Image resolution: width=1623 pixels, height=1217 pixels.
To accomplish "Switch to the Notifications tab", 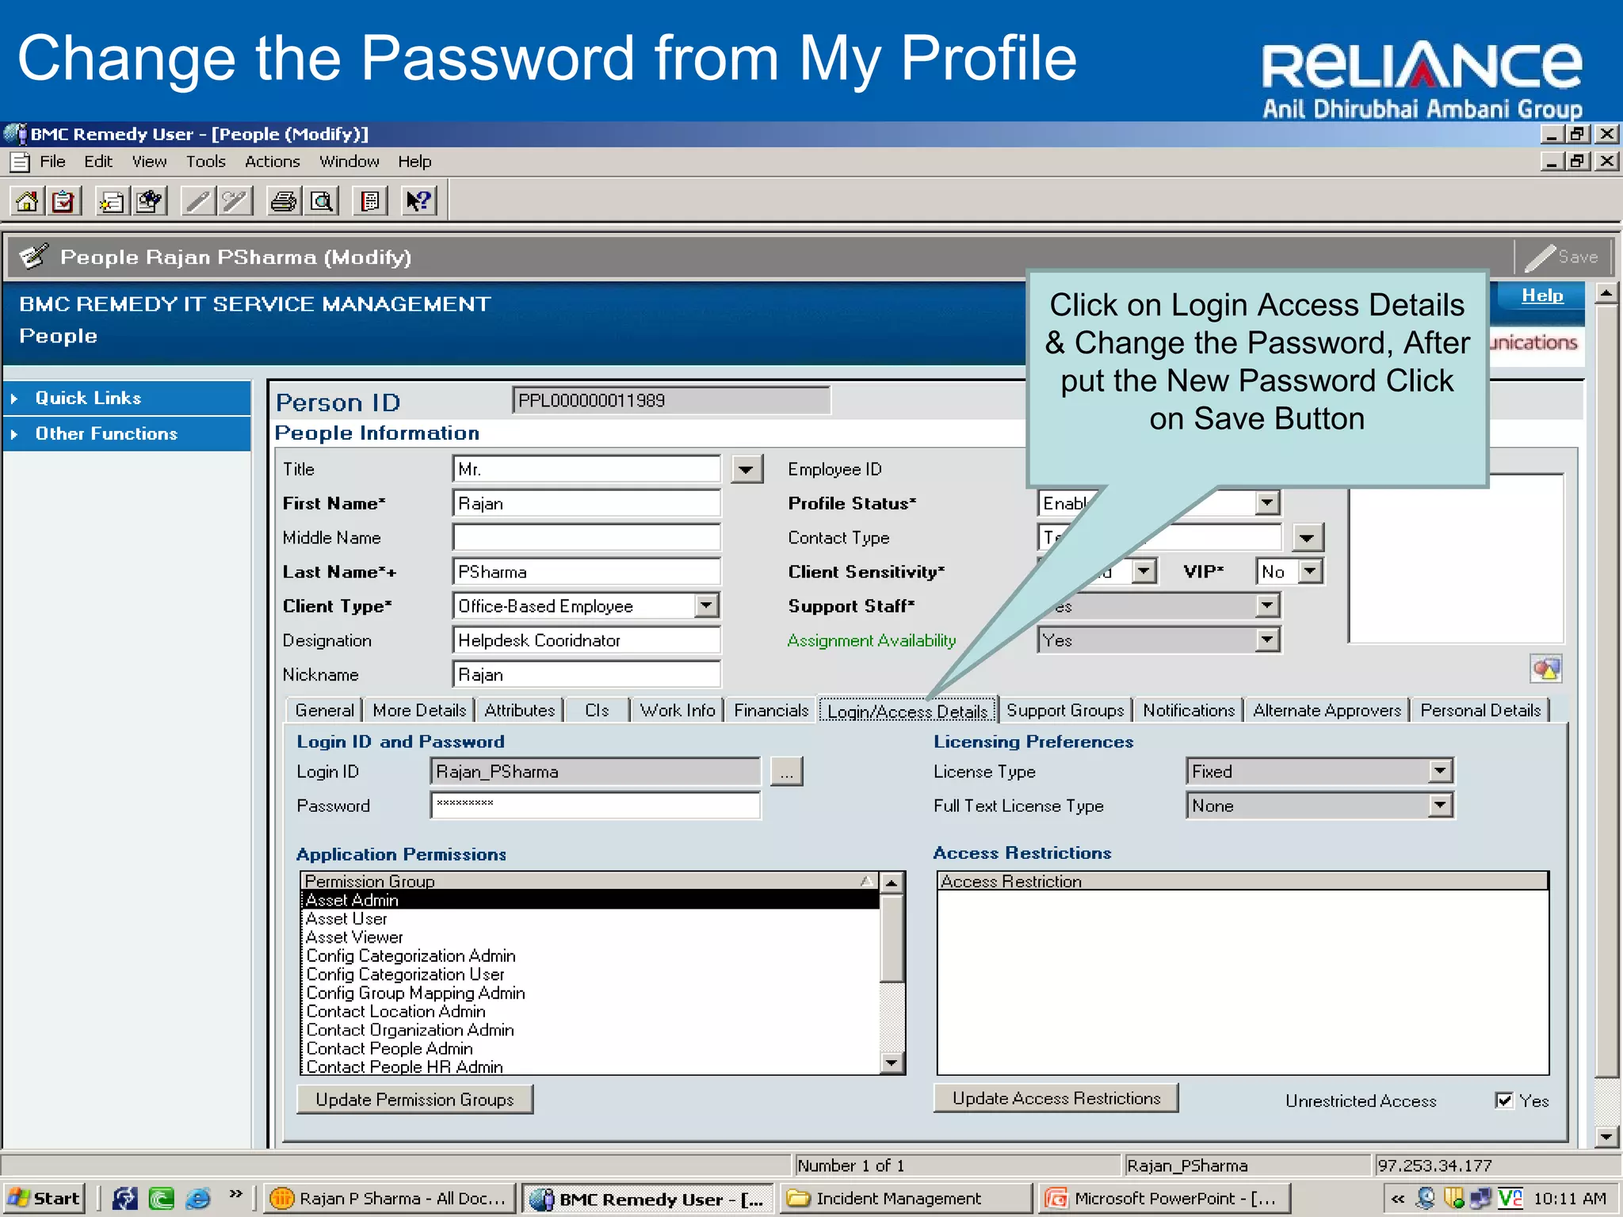I will pyautogui.click(x=1188, y=710).
